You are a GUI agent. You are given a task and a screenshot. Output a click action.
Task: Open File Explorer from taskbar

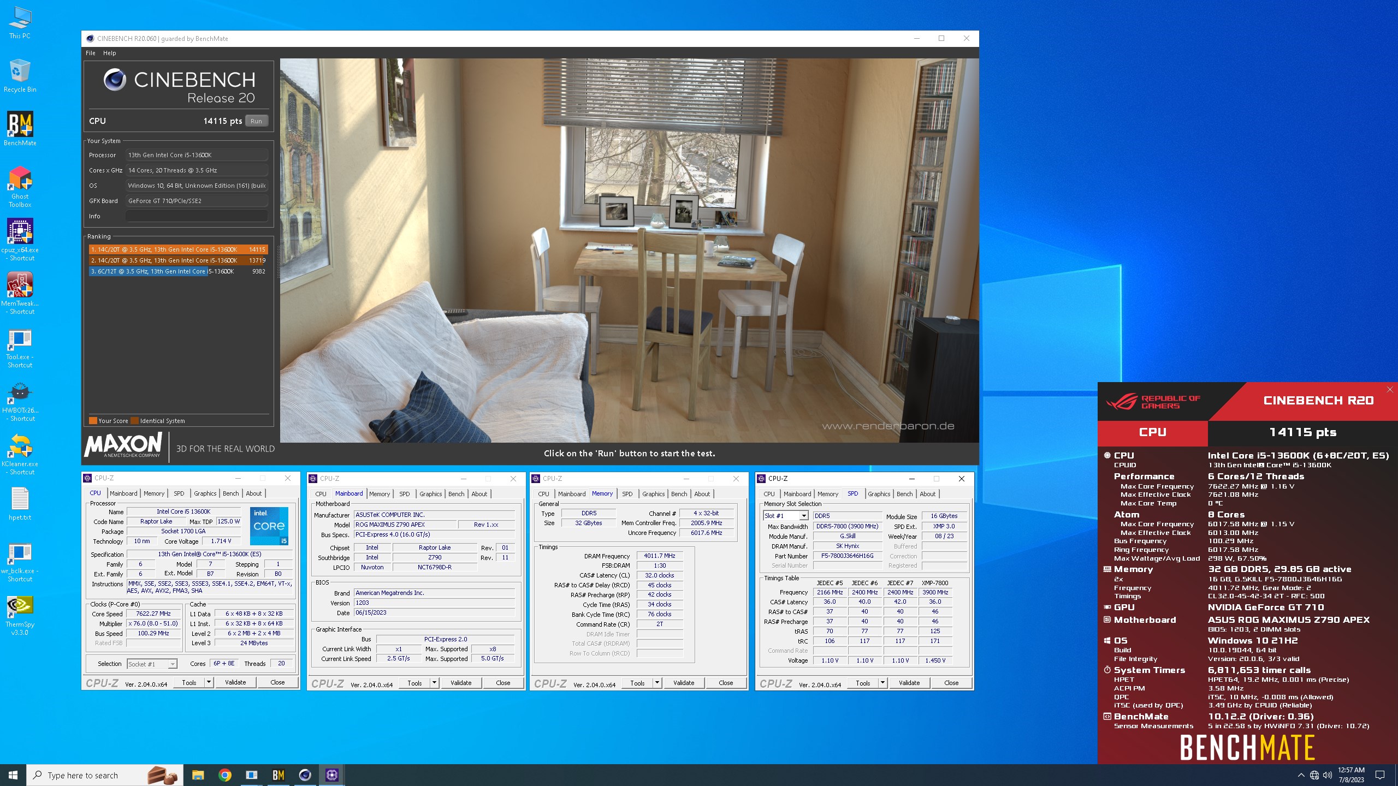pos(198,775)
